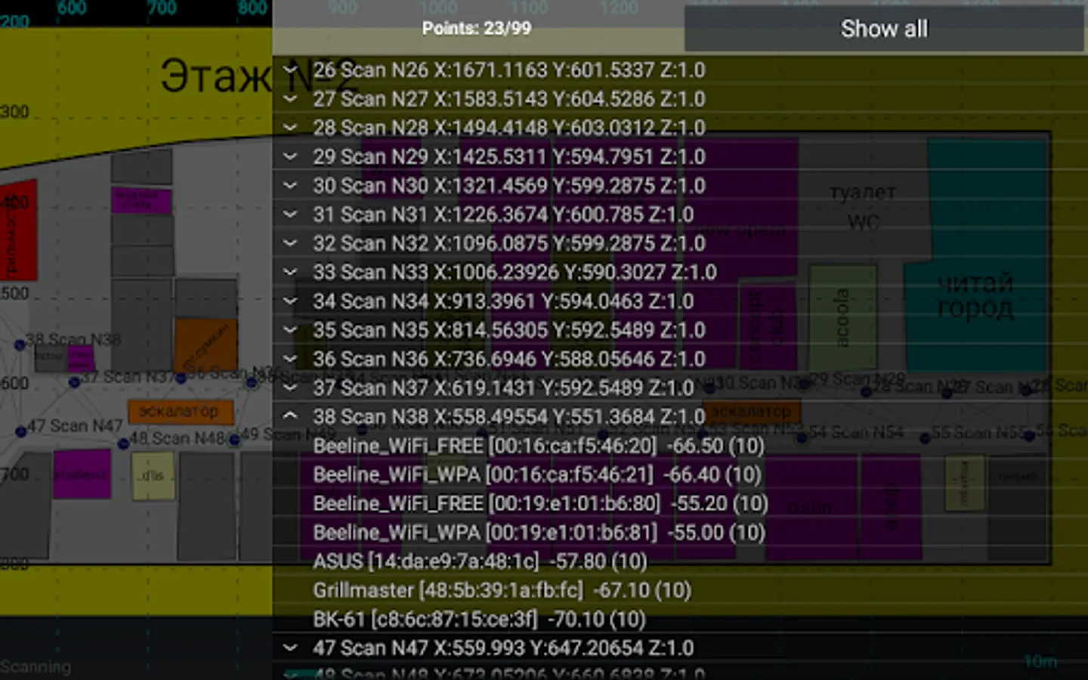Select the Grillmaster access point entry
Viewport: 1088px width, 680px height.
[x=502, y=590]
